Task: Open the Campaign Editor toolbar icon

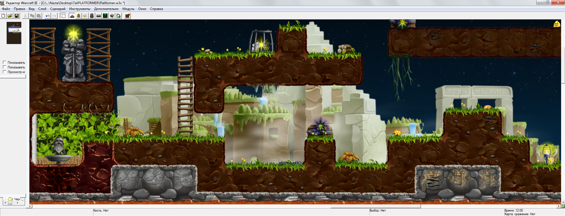Action: tap(99, 16)
